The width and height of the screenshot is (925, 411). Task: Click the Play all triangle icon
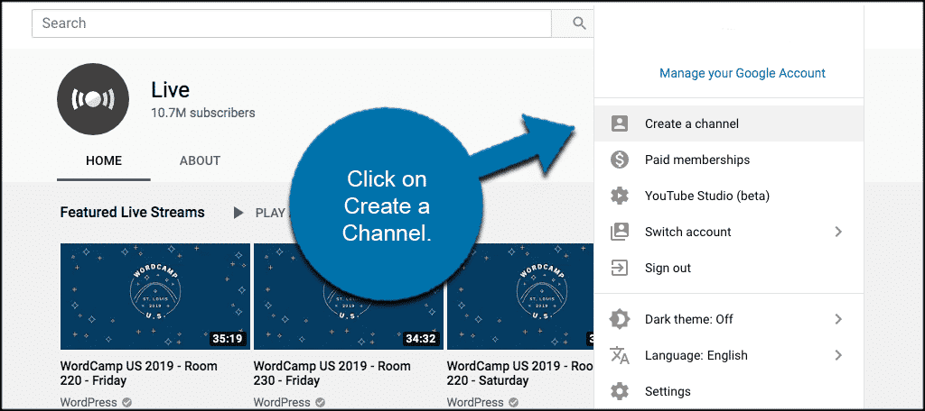click(x=238, y=213)
